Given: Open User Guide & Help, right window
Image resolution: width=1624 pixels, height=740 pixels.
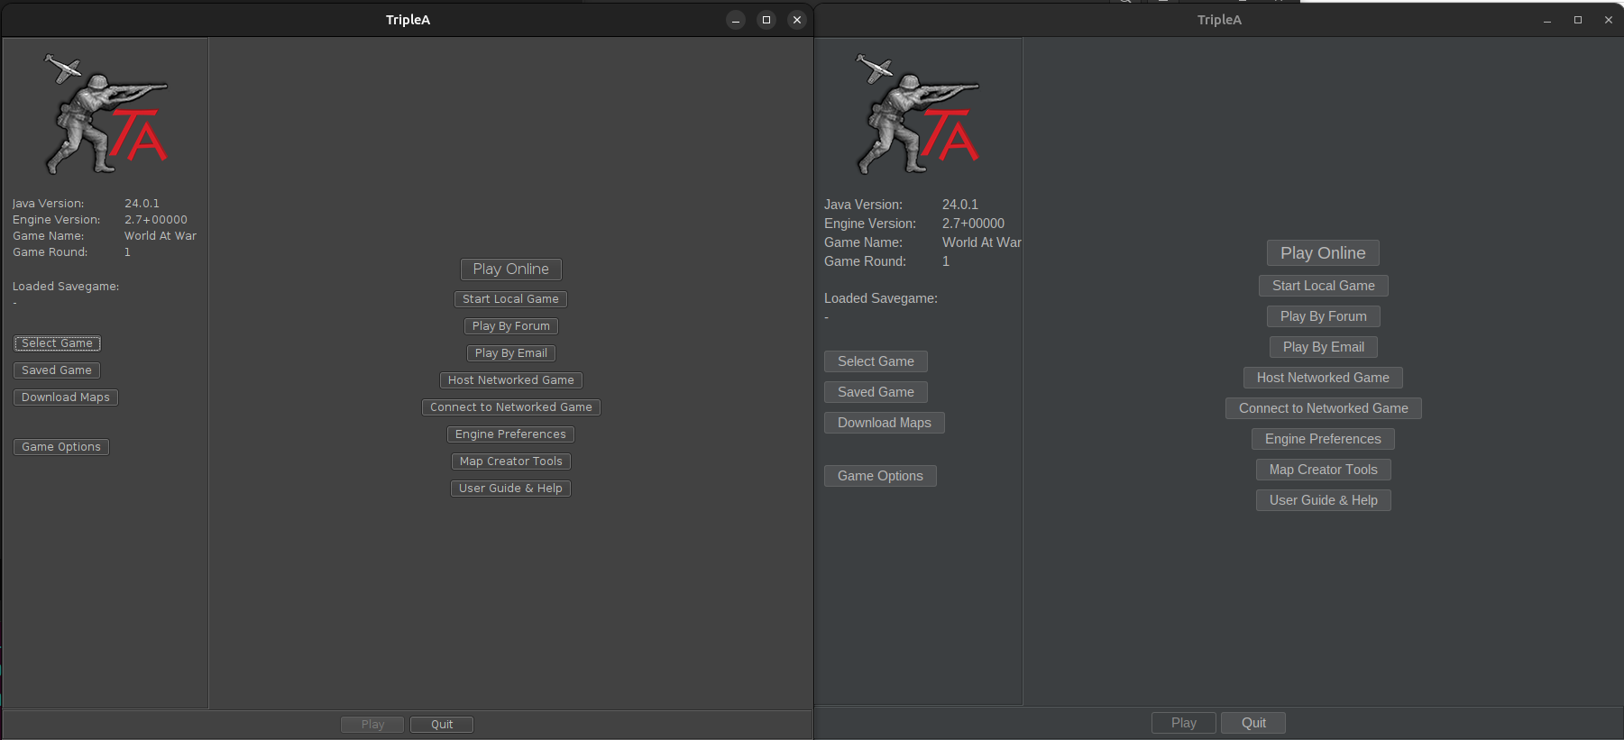Looking at the screenshot, I should [x=1323, y=500].
